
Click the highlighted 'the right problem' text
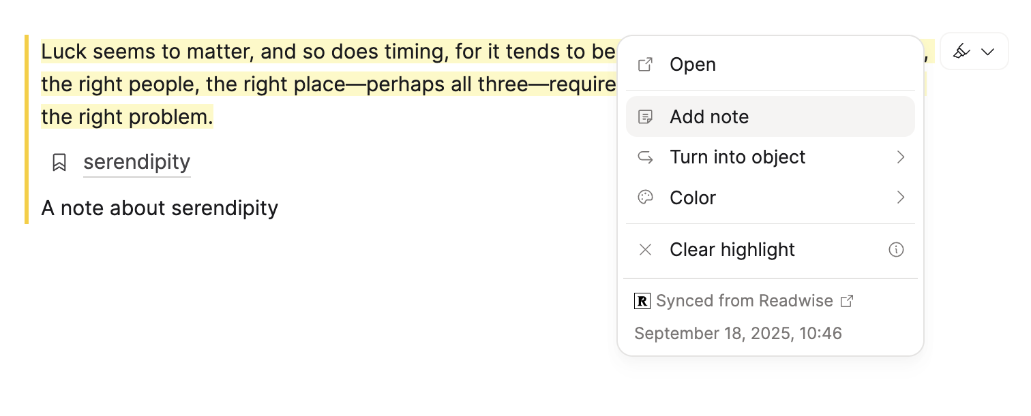pyautogui.click(x=127, y=117)
